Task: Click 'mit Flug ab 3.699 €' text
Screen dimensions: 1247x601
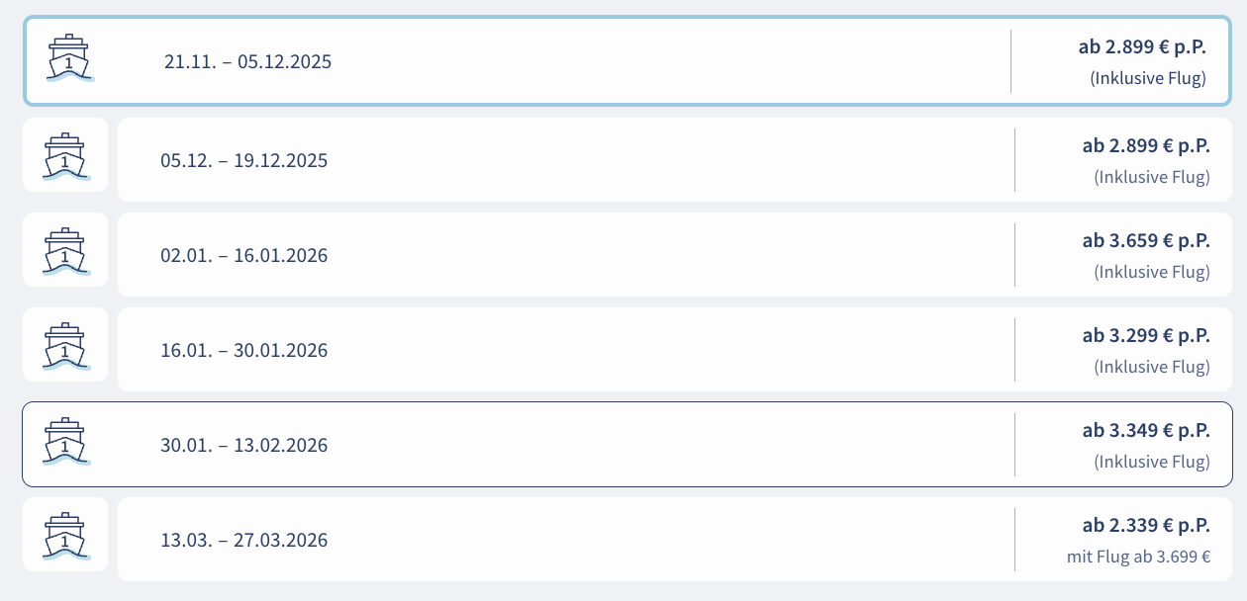Action: click(x=1138, y=557)
